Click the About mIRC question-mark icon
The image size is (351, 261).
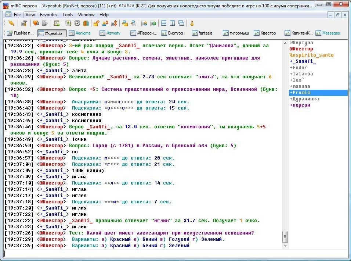coord(192,23)
